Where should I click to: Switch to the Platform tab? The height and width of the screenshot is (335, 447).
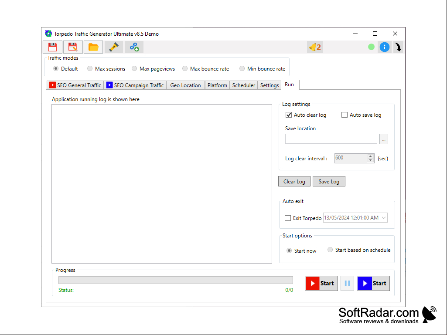point(217,85)
